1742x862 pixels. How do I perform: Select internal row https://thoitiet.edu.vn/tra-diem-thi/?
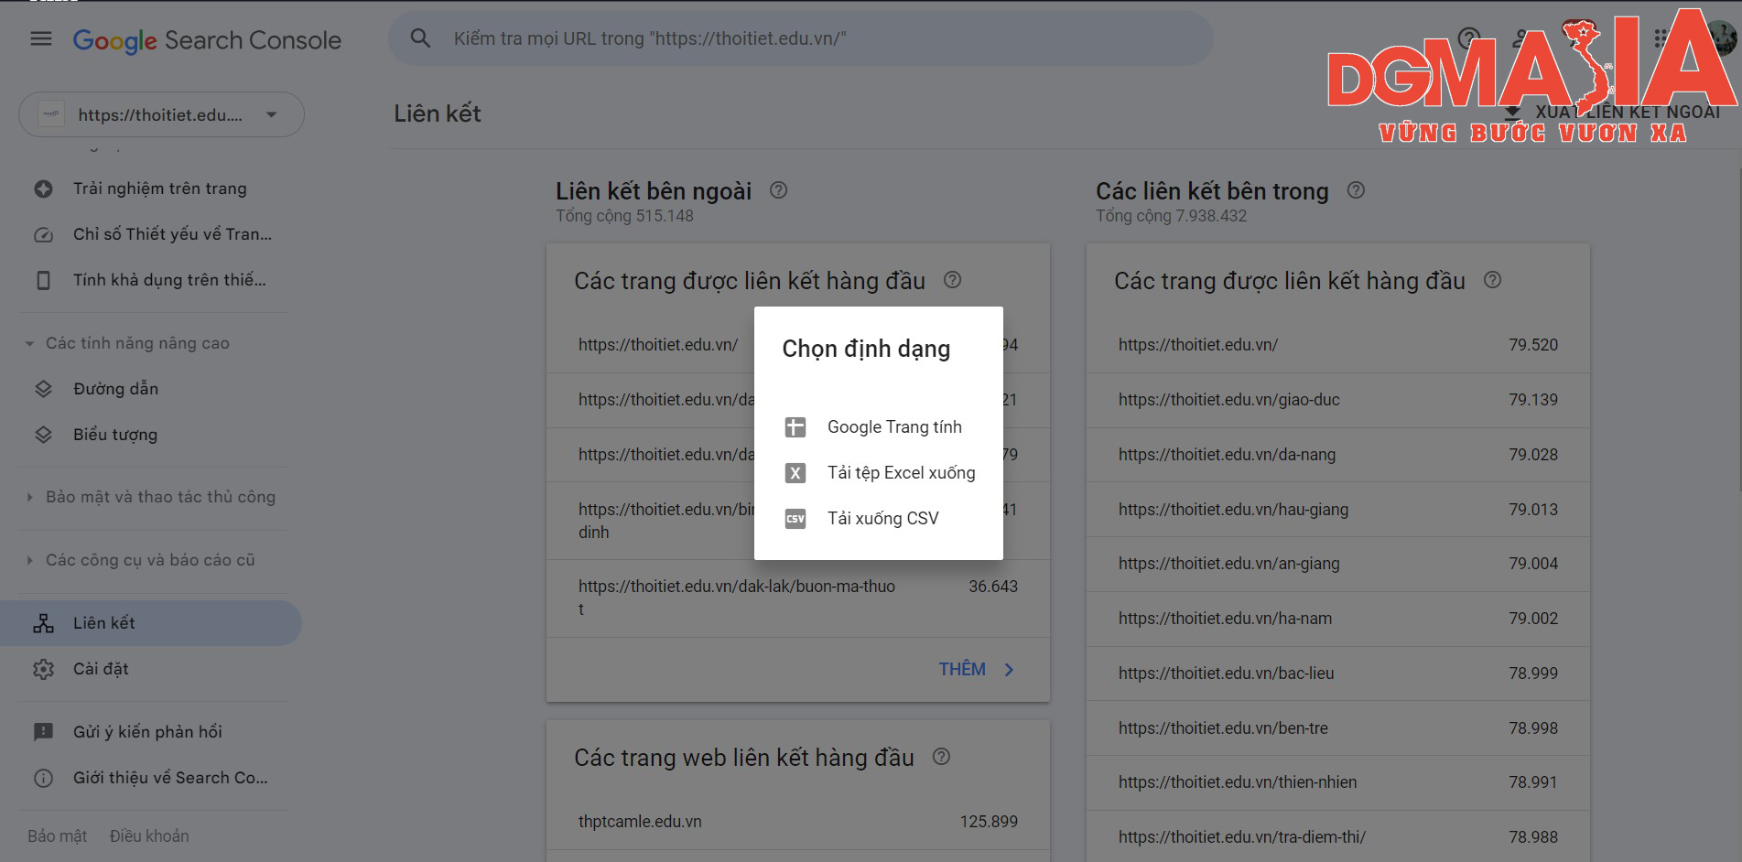(x=1338, y=837)
